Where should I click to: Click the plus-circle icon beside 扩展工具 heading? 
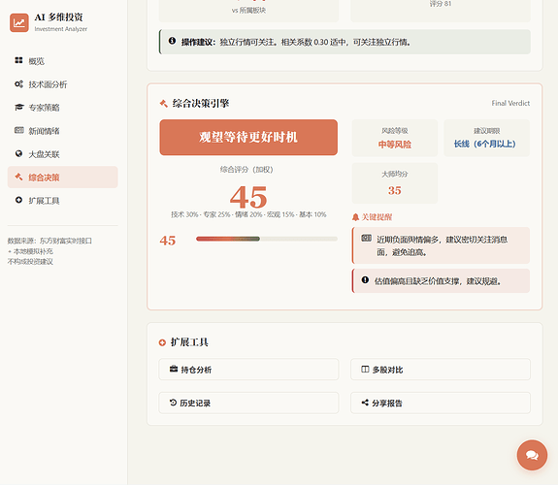tap(162, 342)
